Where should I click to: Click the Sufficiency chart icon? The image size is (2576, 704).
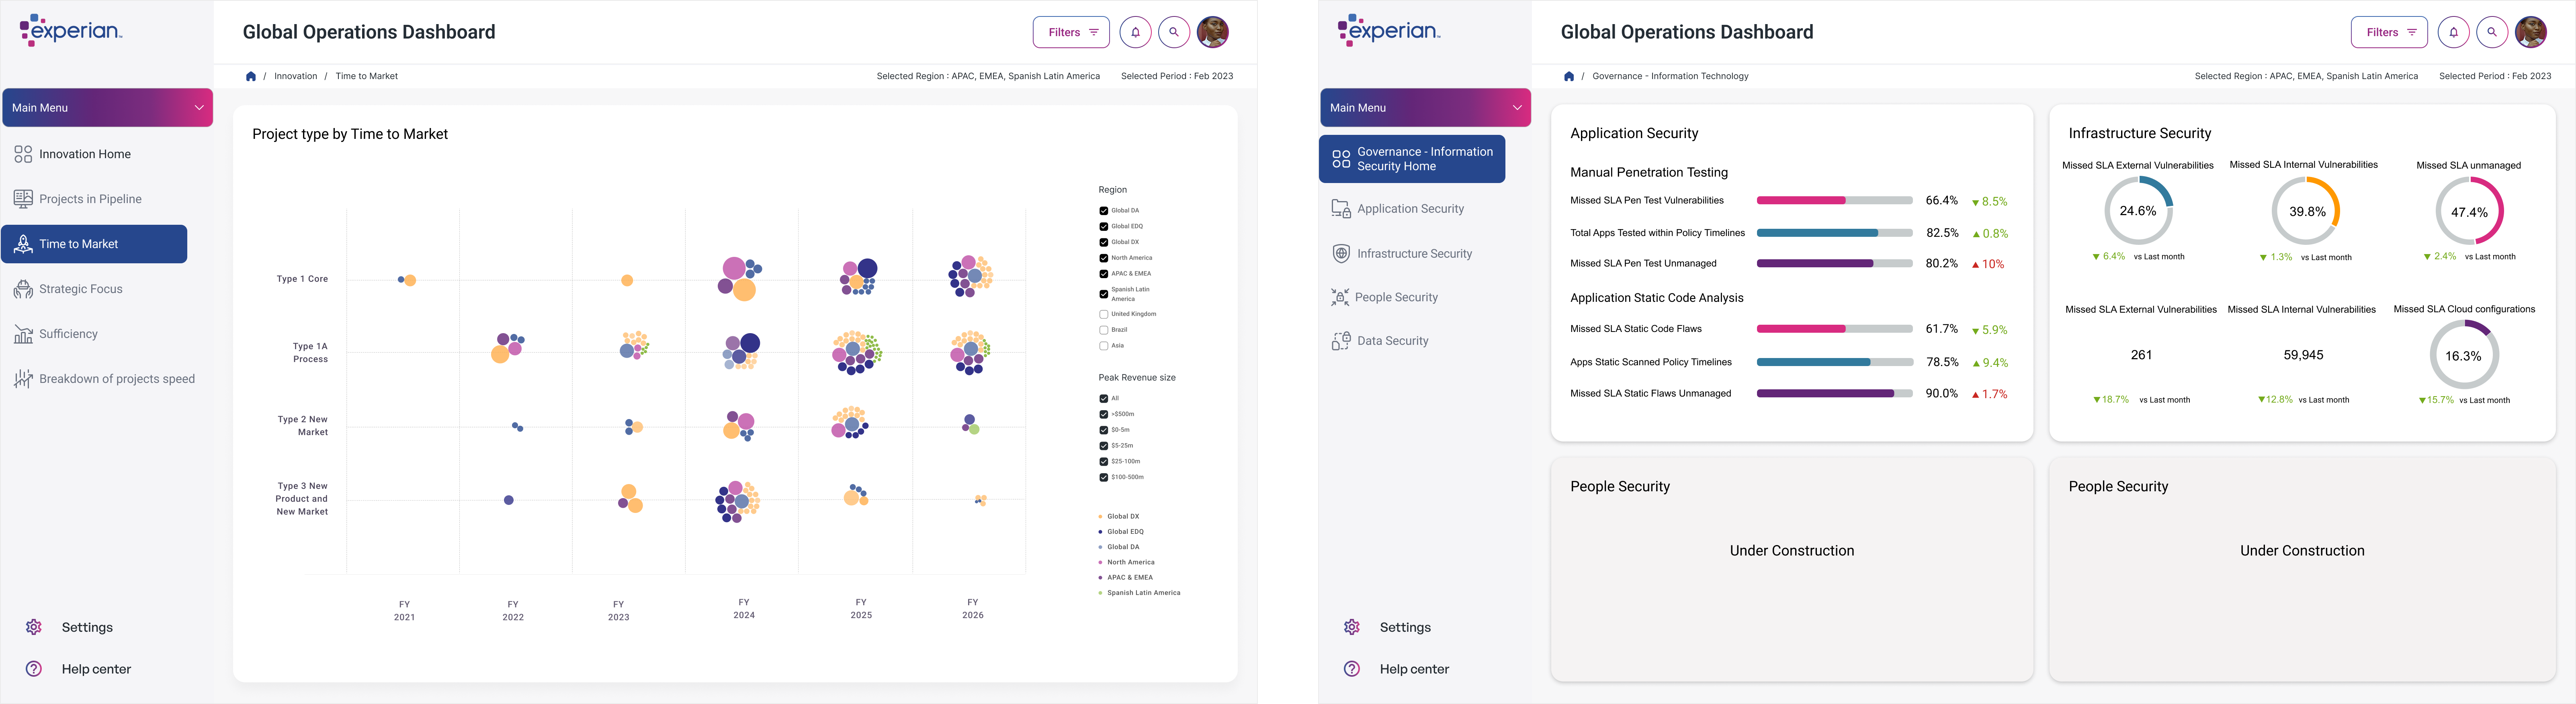click(x=23, y=334)
